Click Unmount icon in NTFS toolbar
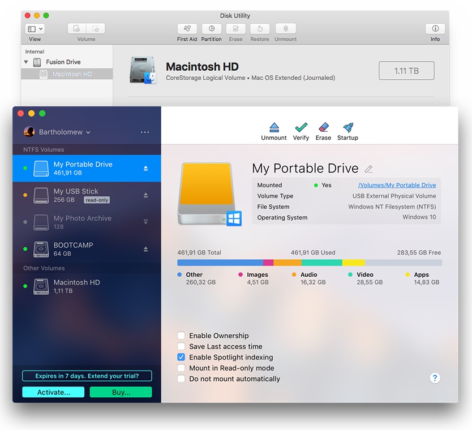 tap(274, 128)
